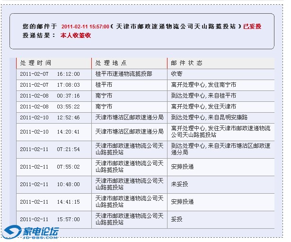Screen dimensions: 291x242
Task: Click the status '到达处理中心, 来自昆明安康路'
Action: point(209,117)
